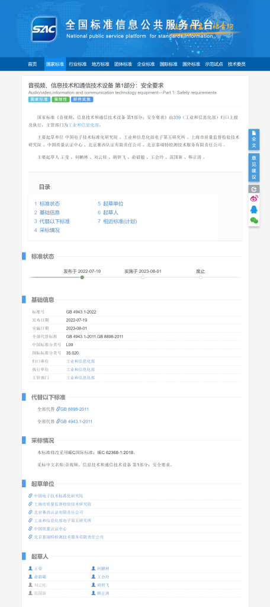This screenshot has width=270, height=607.
Task: Jump to 7 相近标准(计划) in contents
Action: pos(117,222)
